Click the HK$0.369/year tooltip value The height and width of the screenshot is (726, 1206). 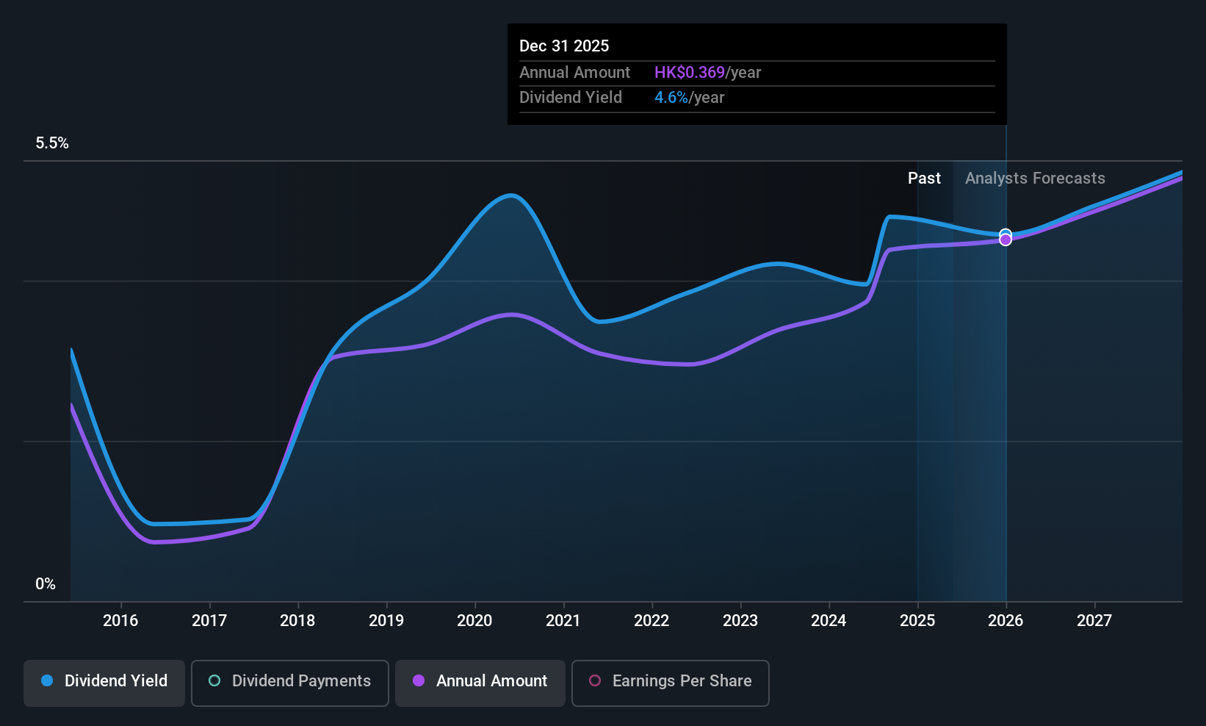click(707, 73)
